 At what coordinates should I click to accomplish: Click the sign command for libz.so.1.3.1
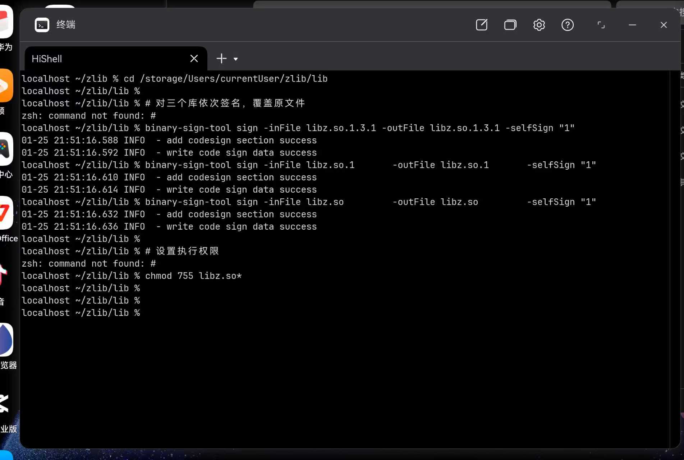click(360, 128)
